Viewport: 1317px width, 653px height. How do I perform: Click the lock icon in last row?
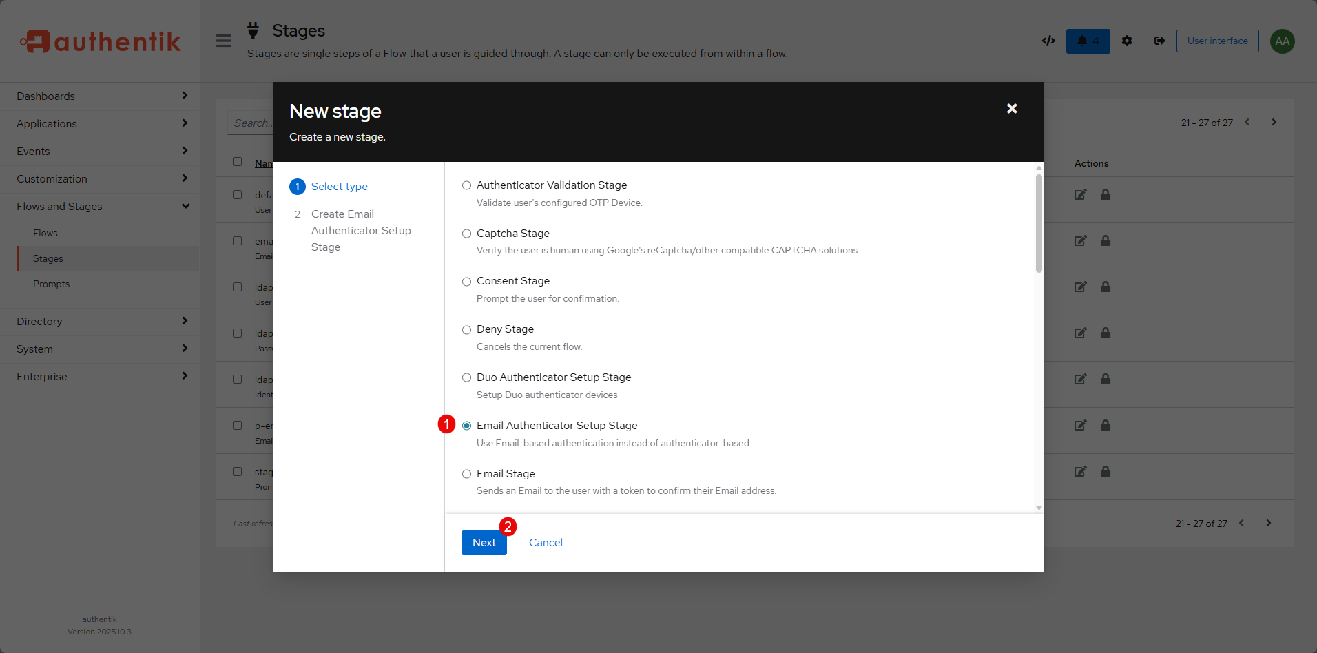coord(1105,472)
